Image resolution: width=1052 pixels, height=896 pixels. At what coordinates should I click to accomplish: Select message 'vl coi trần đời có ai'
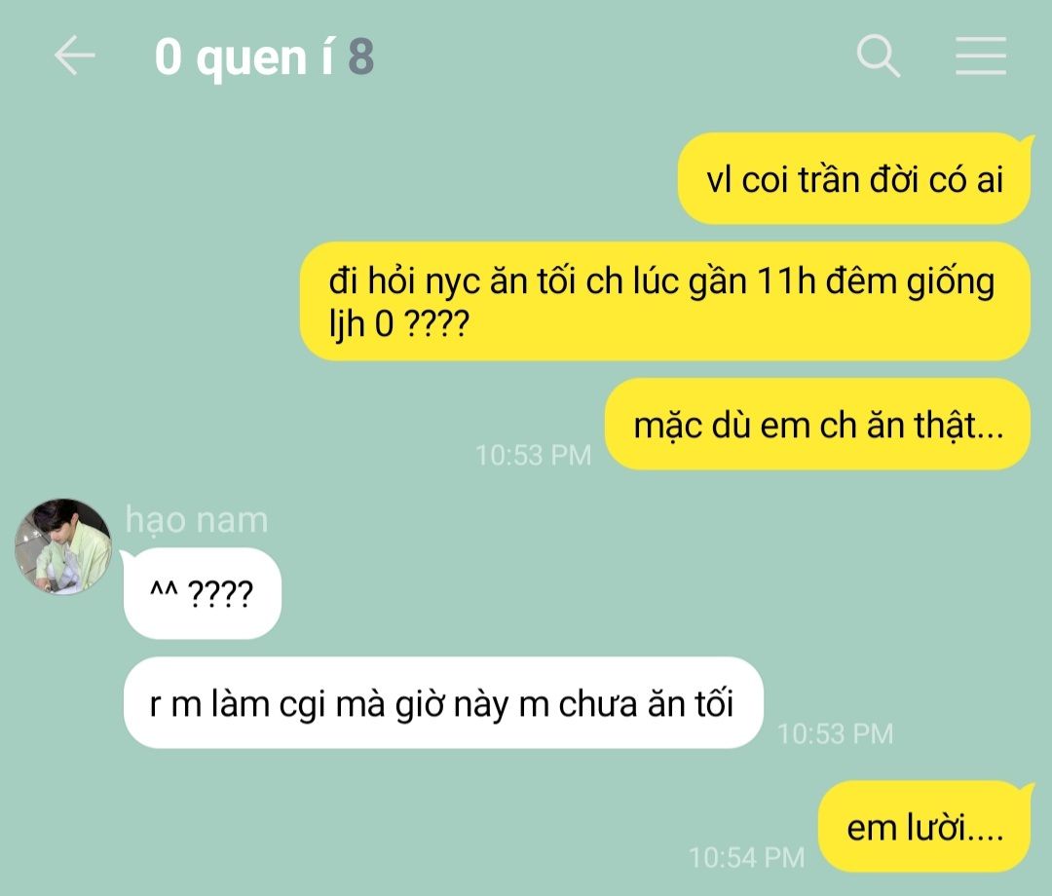click(854, 179)
